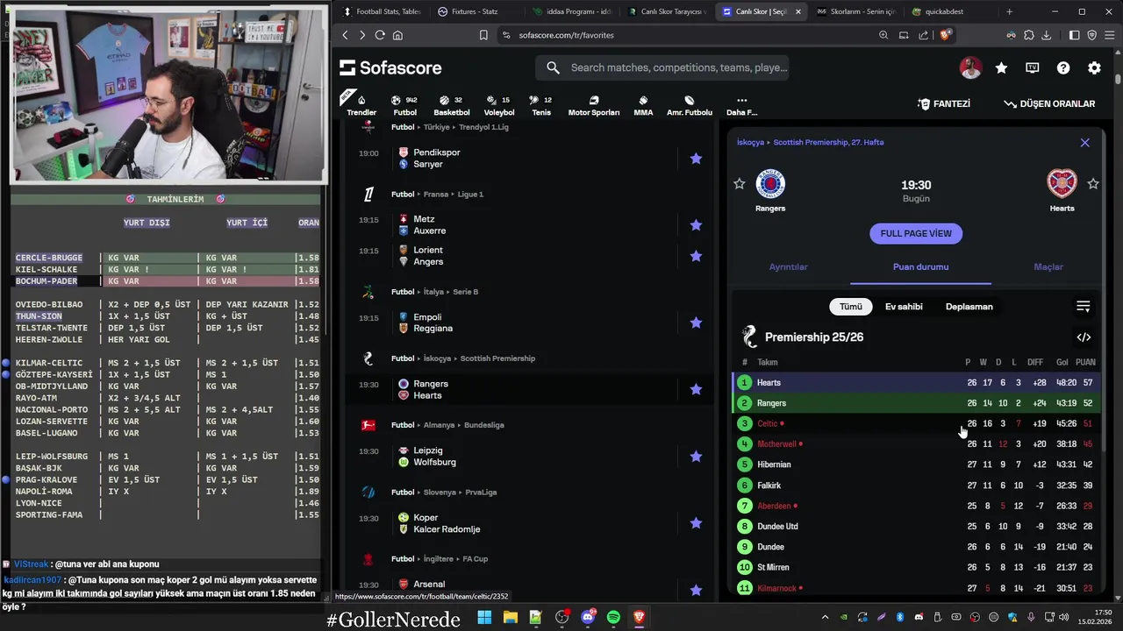The width and height of the screenshot is (1123, 631).
Task: Open the Windows Start menu
Action: point(484,617)
